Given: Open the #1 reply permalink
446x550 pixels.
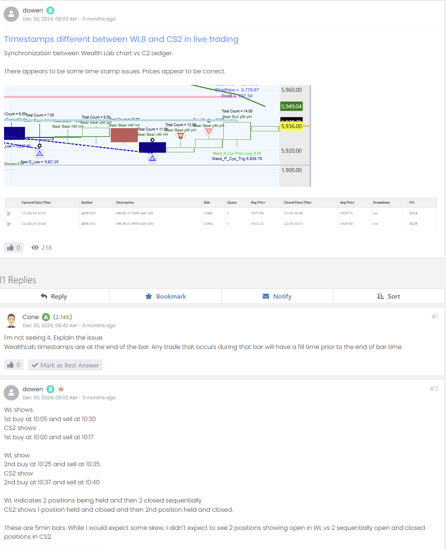Looking at the screenshot, I should click(x=435, y=317).
